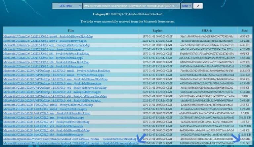The width and height of the screenshot is (254, 147).
Task: Download VCLibs.140.00_14.0.30704.0 x64 appx package
Action: [x=43, y=126]
